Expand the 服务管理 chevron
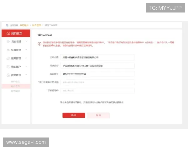The image size is (188, 150). 26,58
